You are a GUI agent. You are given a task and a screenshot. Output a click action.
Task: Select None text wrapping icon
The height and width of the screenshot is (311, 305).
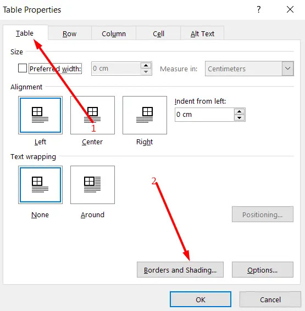coord(40,185)
